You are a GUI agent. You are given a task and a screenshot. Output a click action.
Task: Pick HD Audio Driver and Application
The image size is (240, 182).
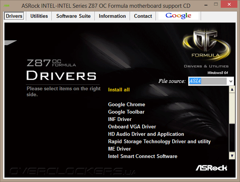[146, 134]
